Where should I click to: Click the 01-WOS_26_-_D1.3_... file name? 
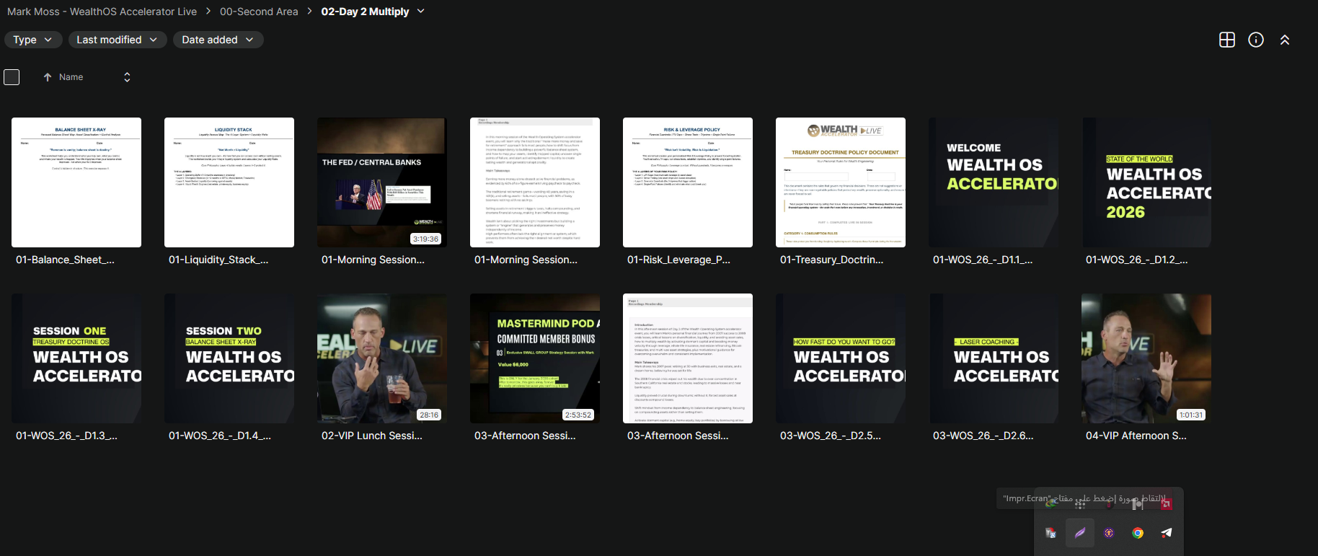click(x=66, y=436)
